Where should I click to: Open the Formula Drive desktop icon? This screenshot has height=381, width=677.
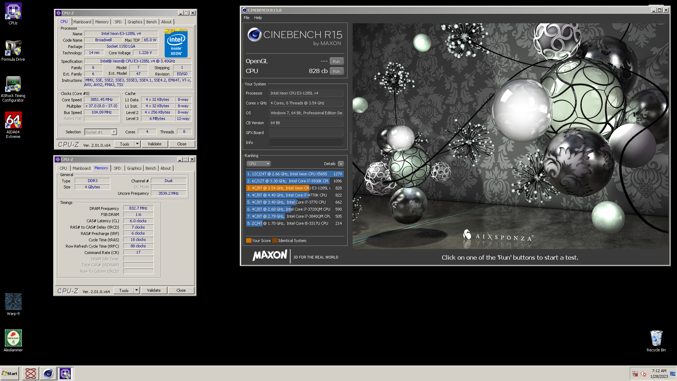[13, 50]
